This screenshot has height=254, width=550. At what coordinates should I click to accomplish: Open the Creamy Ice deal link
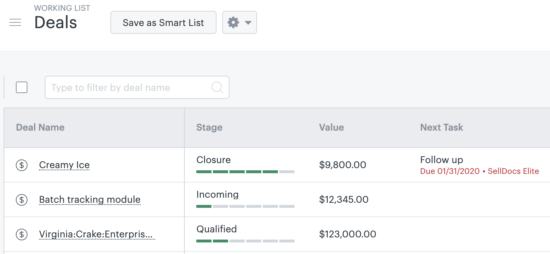[64, 165]
